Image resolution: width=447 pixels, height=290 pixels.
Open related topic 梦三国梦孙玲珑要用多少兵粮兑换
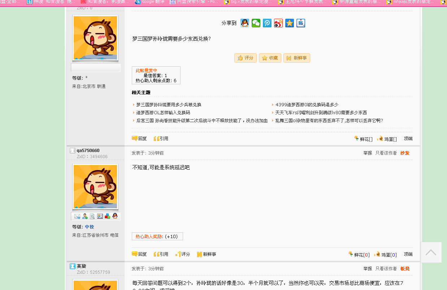[169, 105]
